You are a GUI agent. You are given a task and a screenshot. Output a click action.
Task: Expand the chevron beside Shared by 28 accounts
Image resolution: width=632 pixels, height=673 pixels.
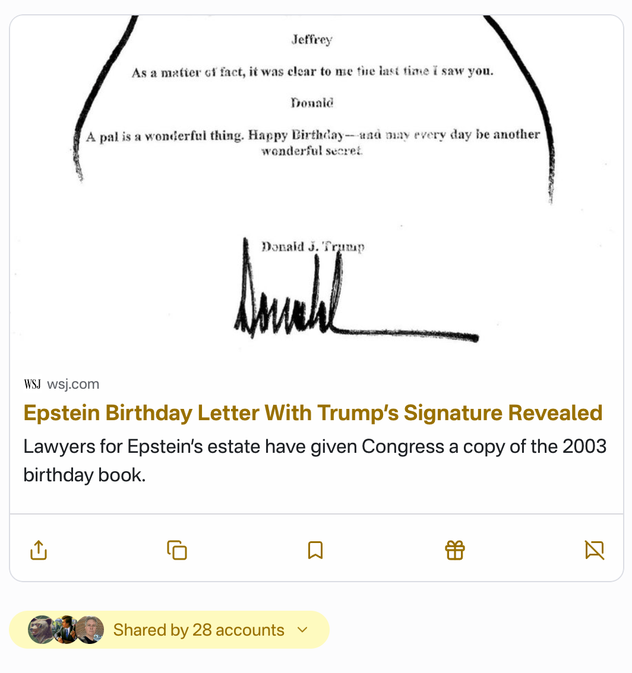coord(303,630)
